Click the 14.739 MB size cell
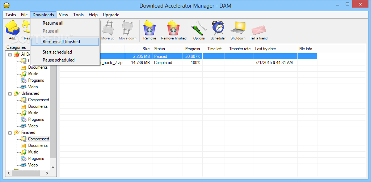Image resolution: width=371 pixels, height=182 pixels. (x=138, y=63)
